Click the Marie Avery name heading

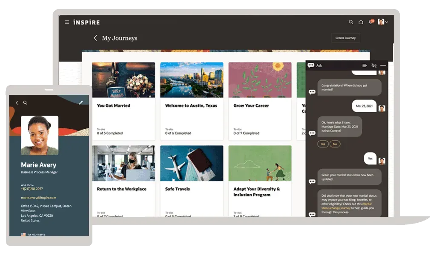(x=39, y=165)
